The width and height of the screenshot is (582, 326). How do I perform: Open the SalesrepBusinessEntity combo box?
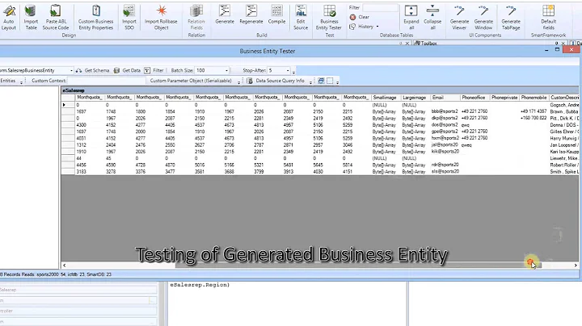tap(71, 70)
